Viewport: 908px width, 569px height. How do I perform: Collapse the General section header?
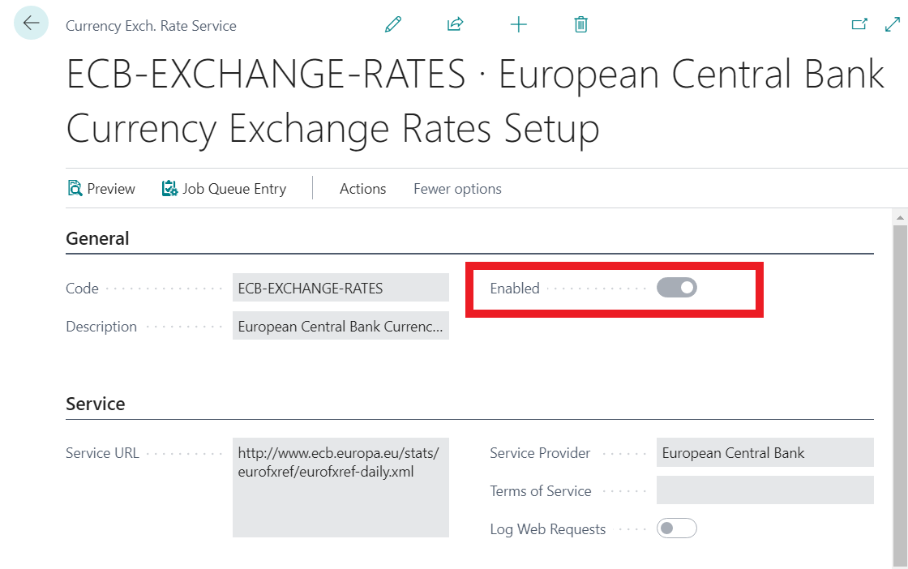(x=97, y=238)
